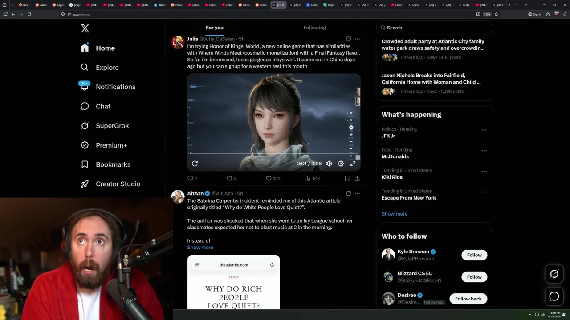Open the 150% zoom indicator
Screen dimensions: 570x320
pos(487,14)
